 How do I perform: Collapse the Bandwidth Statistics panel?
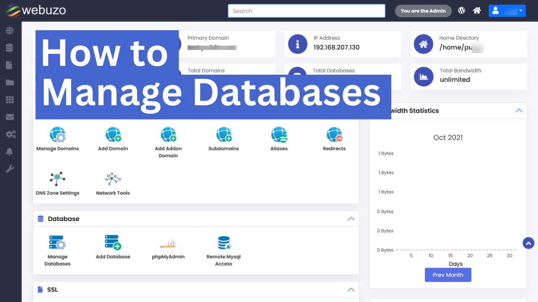(x=519, y=110)
